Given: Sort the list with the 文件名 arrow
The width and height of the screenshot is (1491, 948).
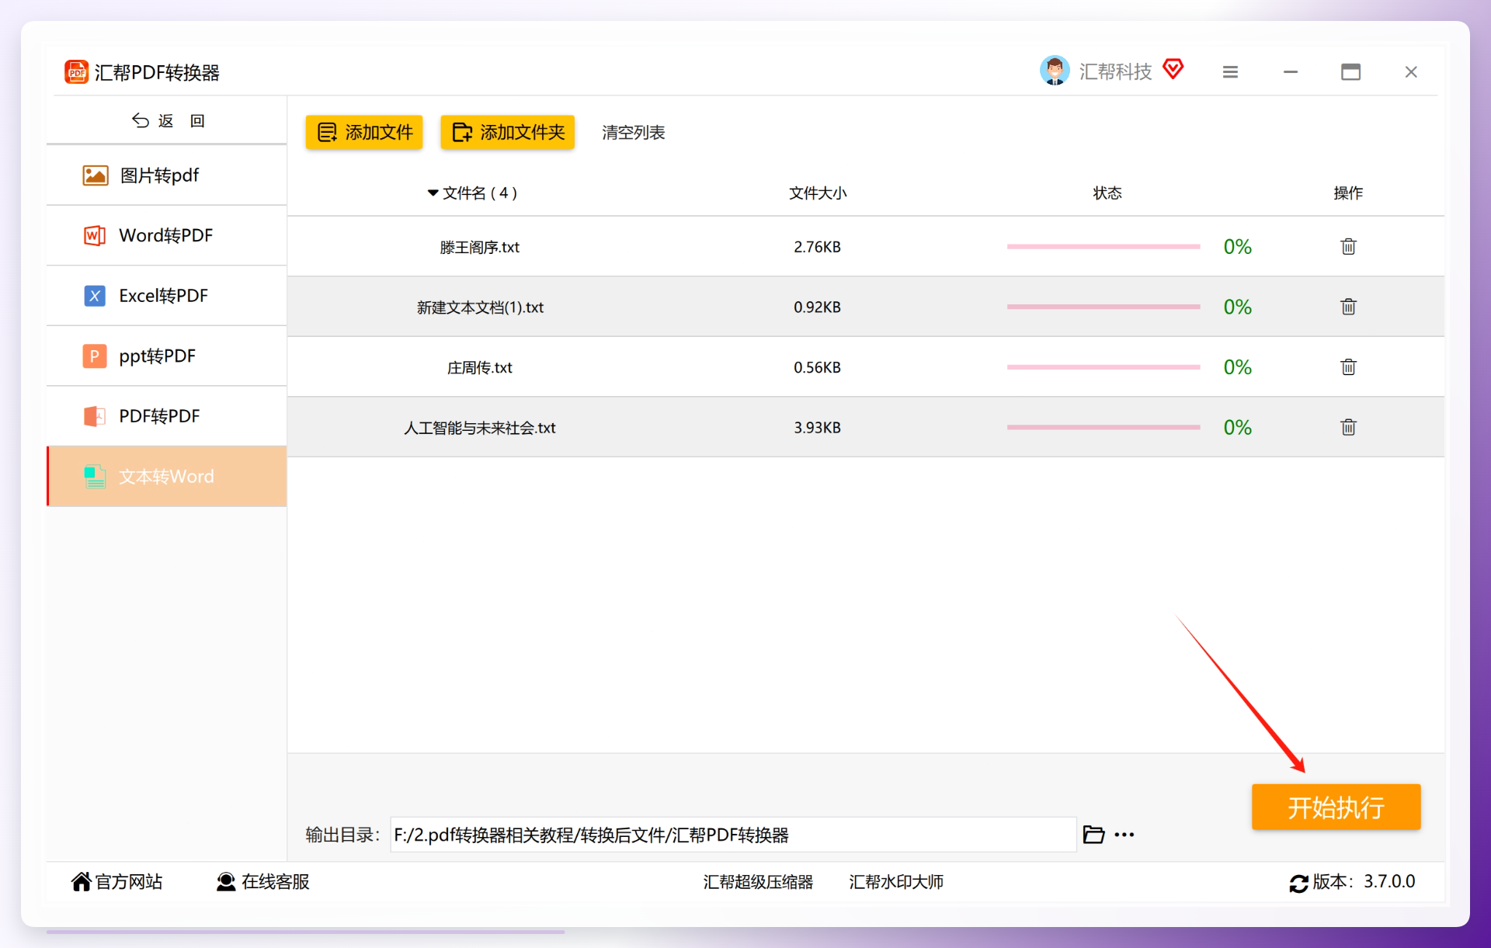Looking at the screenshot, I should [433, 193].
